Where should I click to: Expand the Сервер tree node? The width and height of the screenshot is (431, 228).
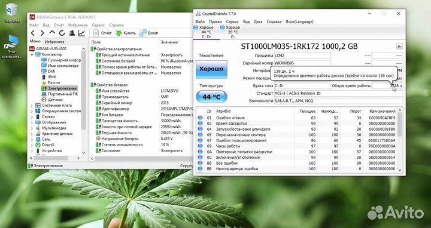[32, 117]
